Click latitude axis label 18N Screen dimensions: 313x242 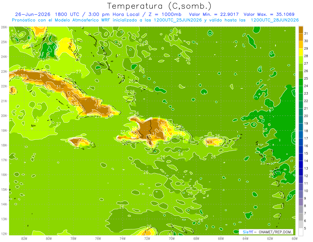[x=4, y=145]
